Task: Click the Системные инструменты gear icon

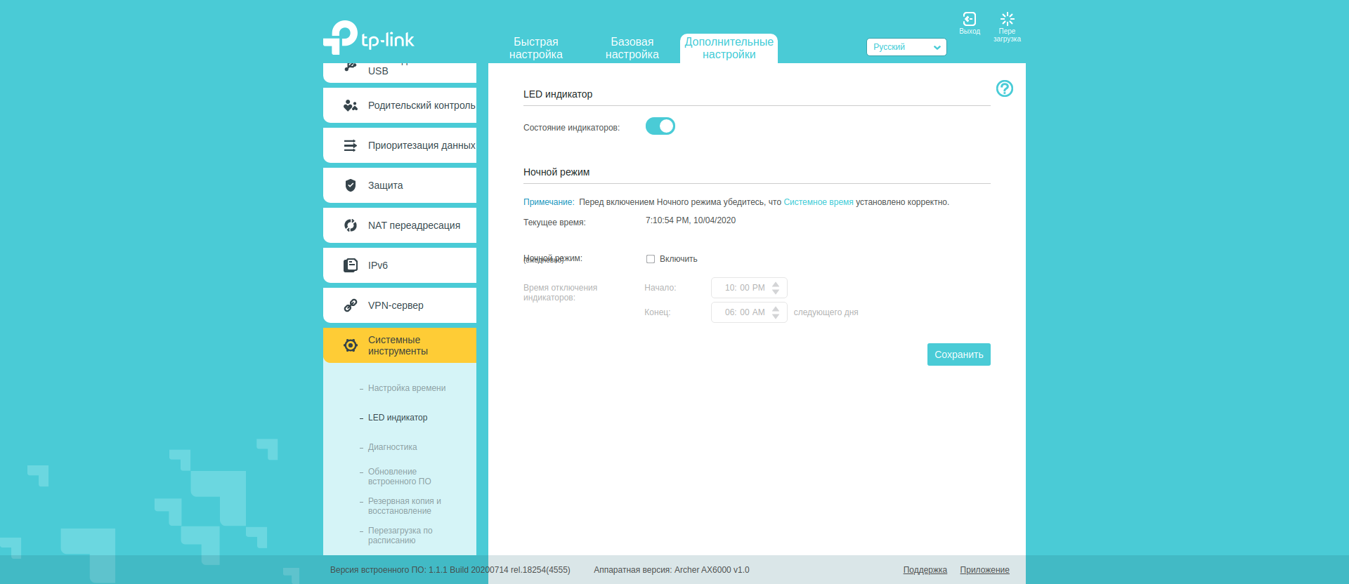Action: [x=350, y=345]
